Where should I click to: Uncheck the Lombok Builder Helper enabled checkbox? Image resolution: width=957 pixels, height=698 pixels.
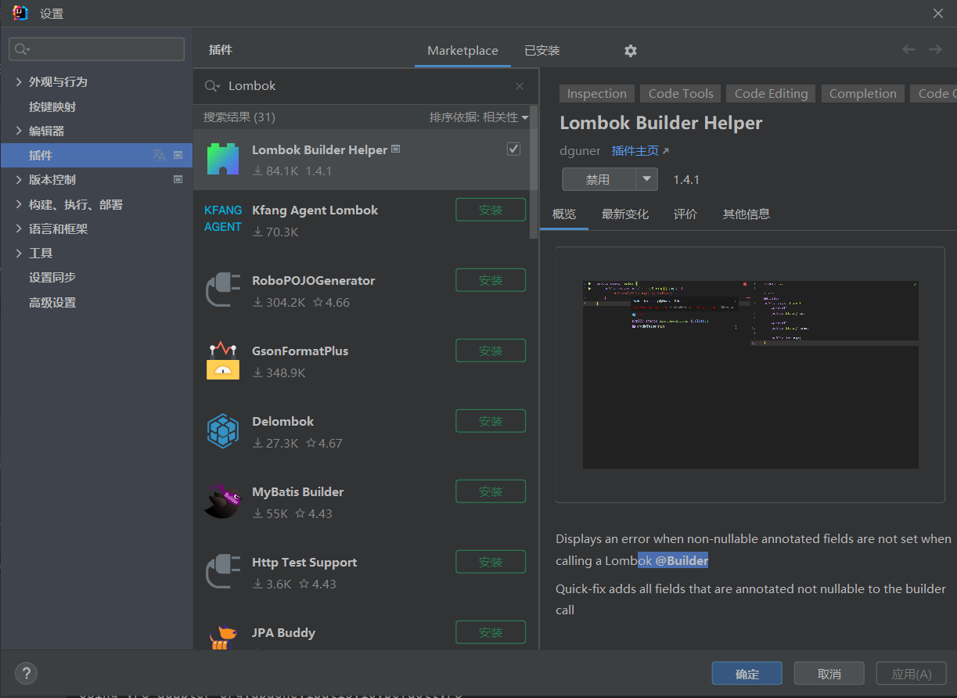[x=513, y=149]
